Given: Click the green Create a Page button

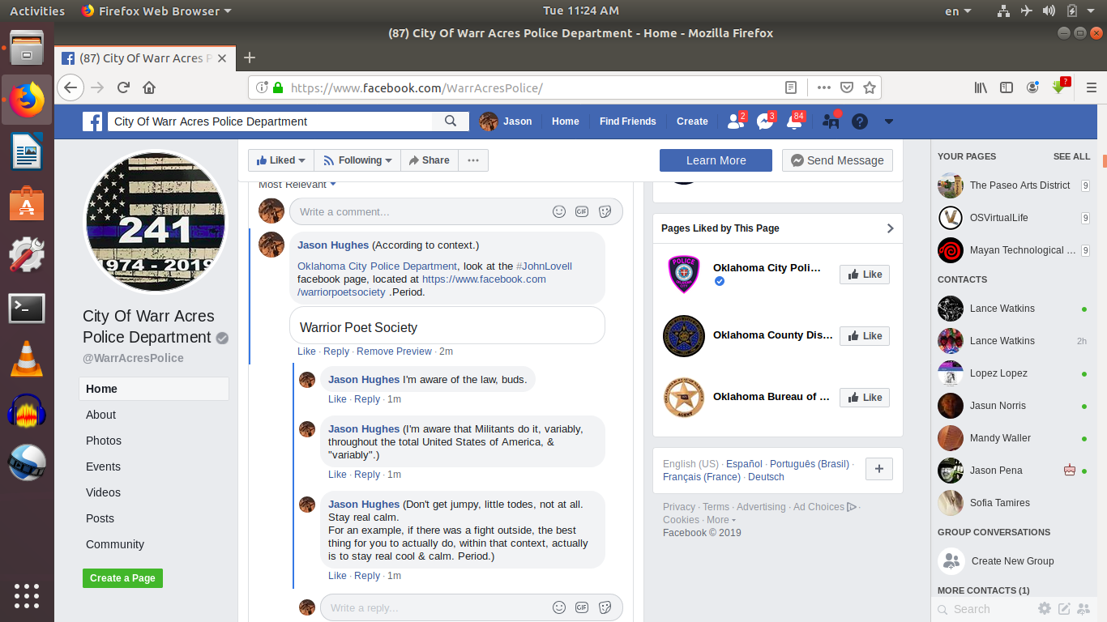Looking at the screenshot, I should tap(122, 578).
